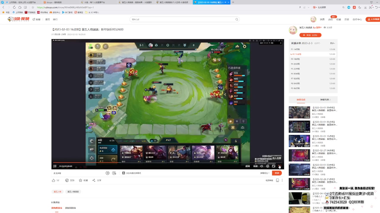
Task: Open the 倍速 playback speed menu
Action: pos(255,166)
